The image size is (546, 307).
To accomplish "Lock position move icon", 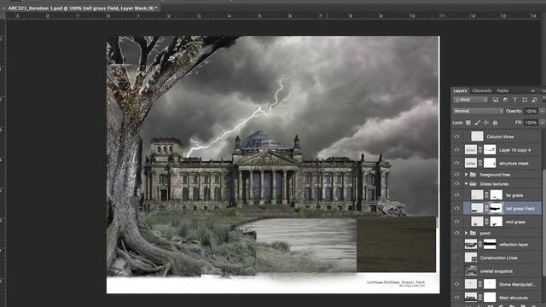I will (x=486, y=123).
